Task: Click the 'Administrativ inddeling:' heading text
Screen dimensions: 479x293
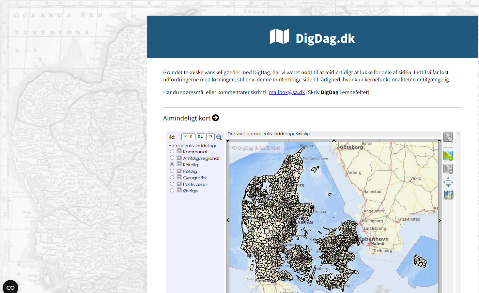Action: [192, 146]
